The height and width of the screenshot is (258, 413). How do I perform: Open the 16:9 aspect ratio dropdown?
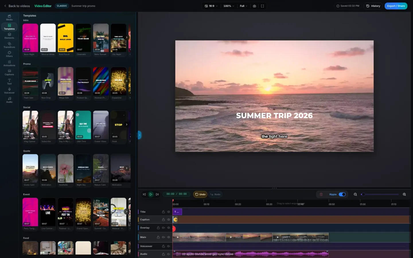tap(211, 6)
